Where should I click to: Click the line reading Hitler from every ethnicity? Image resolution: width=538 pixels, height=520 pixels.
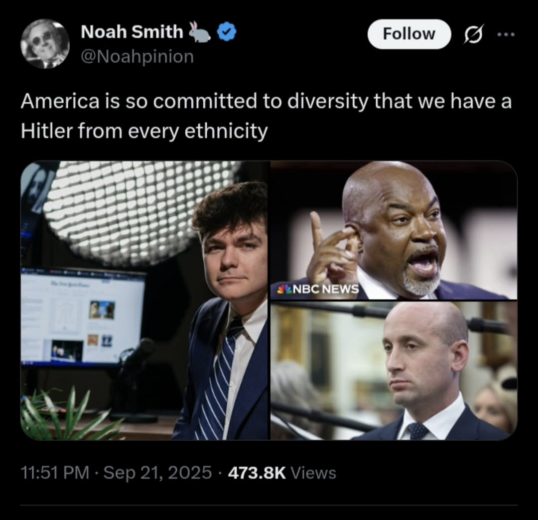tap(144, 131)
